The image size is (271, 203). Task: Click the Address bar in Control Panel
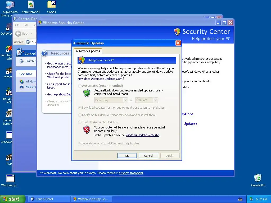point(31,42)
